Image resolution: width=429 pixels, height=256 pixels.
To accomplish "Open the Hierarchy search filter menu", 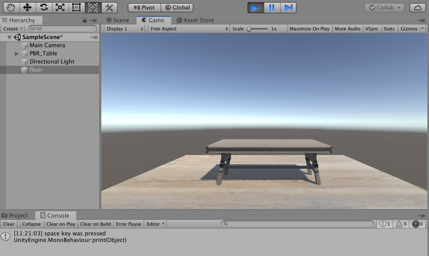I will point(33,29).
